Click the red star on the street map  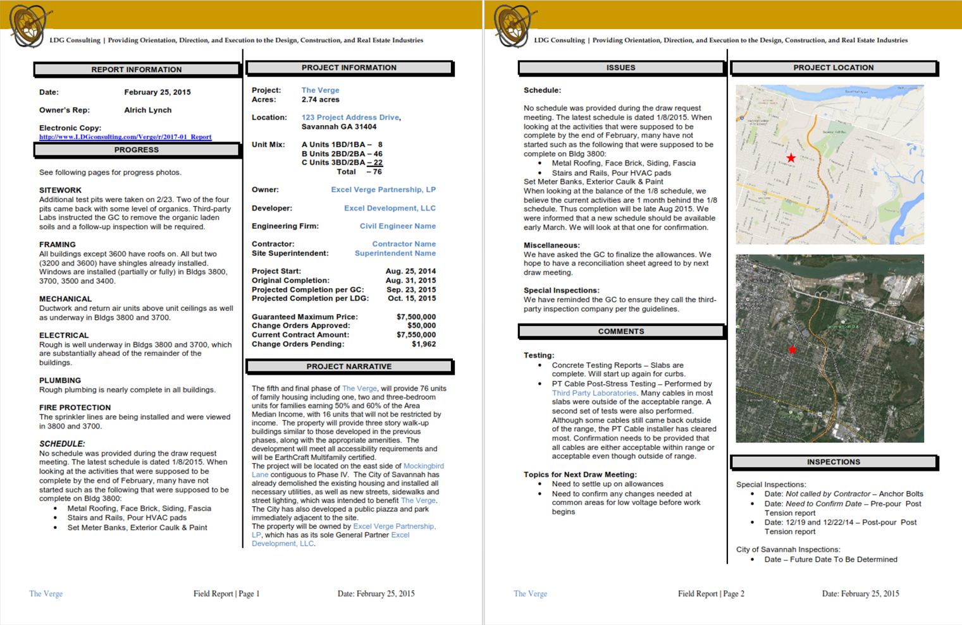(x=791, y=158)
